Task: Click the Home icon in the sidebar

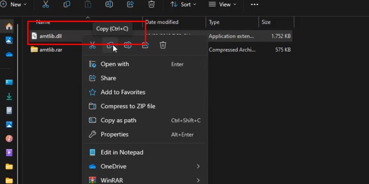Action: click(9, 27)
